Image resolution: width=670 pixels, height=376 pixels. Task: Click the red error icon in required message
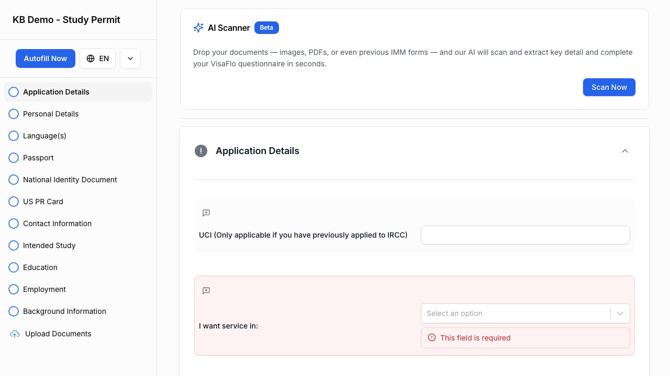(x=432, y=338)
